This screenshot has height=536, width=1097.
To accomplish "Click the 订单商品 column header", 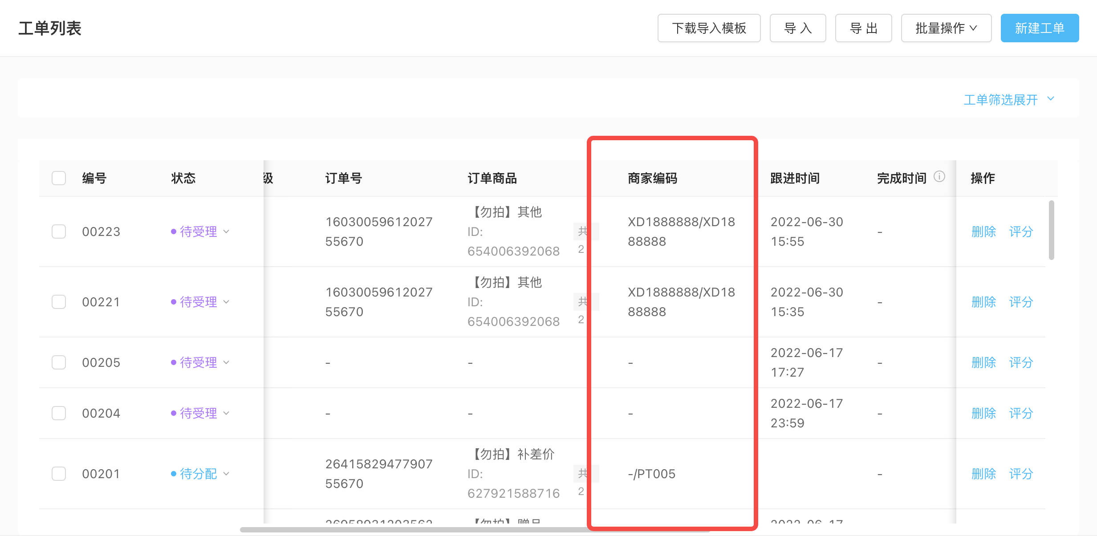I will click(492, 178).
